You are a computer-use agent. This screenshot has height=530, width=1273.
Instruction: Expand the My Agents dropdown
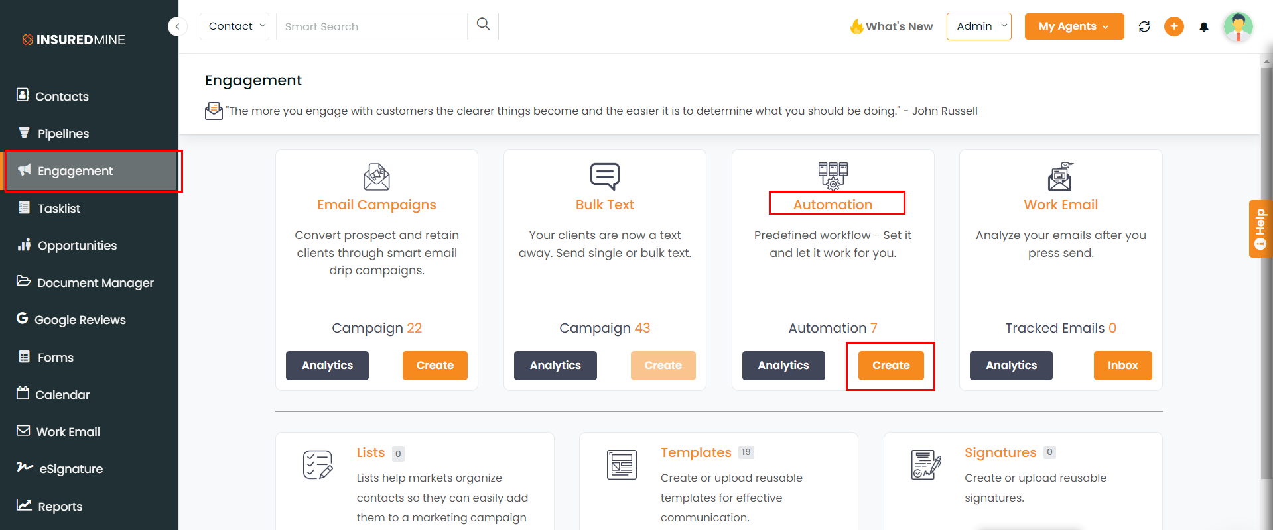click(x=1074, y=26)
